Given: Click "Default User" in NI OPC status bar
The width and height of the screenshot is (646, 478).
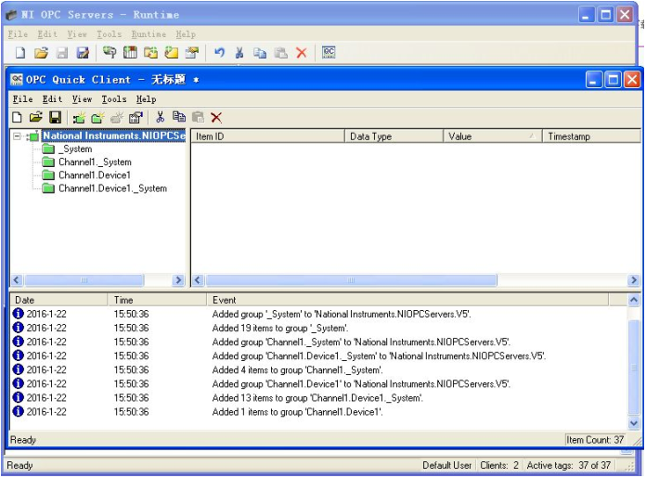Looking at the screenshot, I should 447,465.
